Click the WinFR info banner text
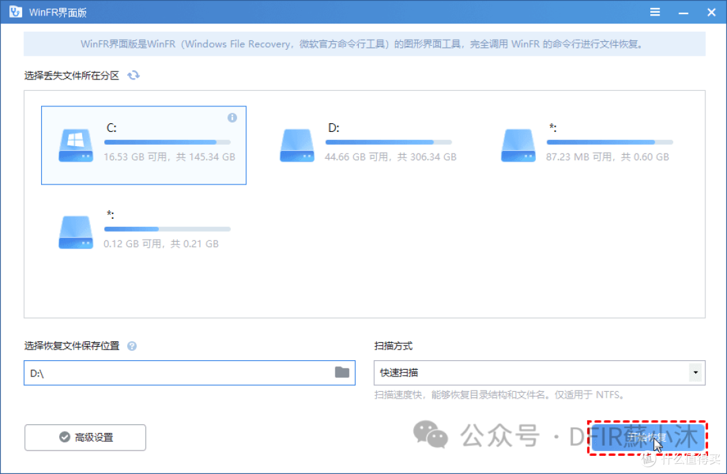Viewport: 727px width, 474px height. (362, 44)
